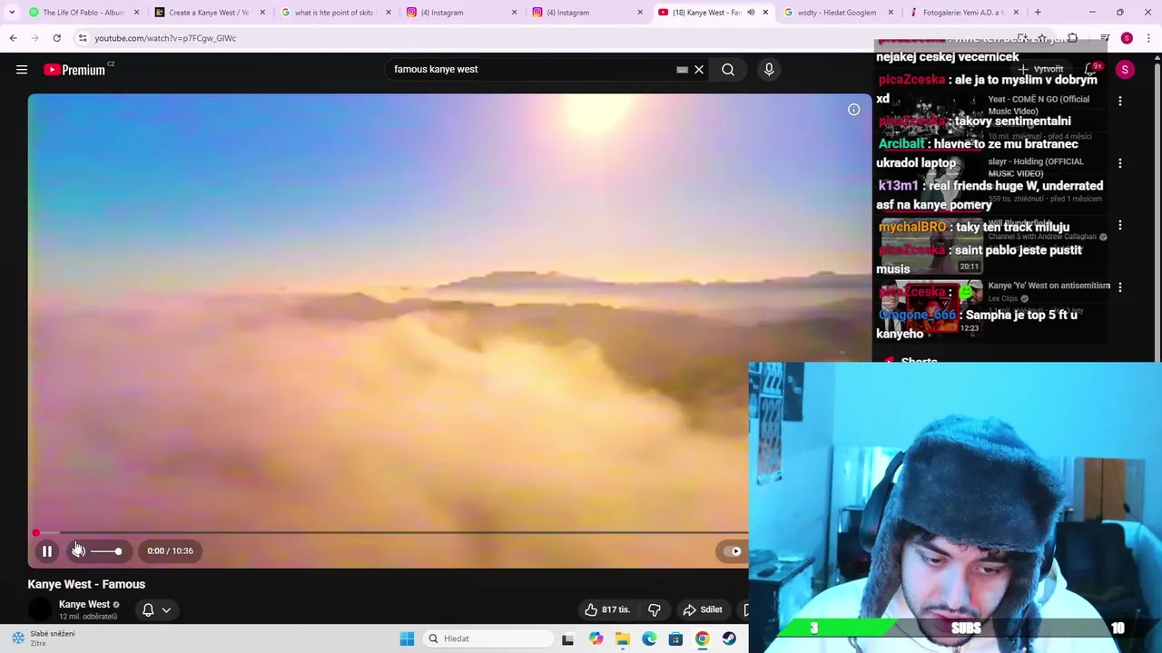Screen dimensions: 1162x653
Task: Open the Chrome three-dot menu
Action: point(1148,38)
